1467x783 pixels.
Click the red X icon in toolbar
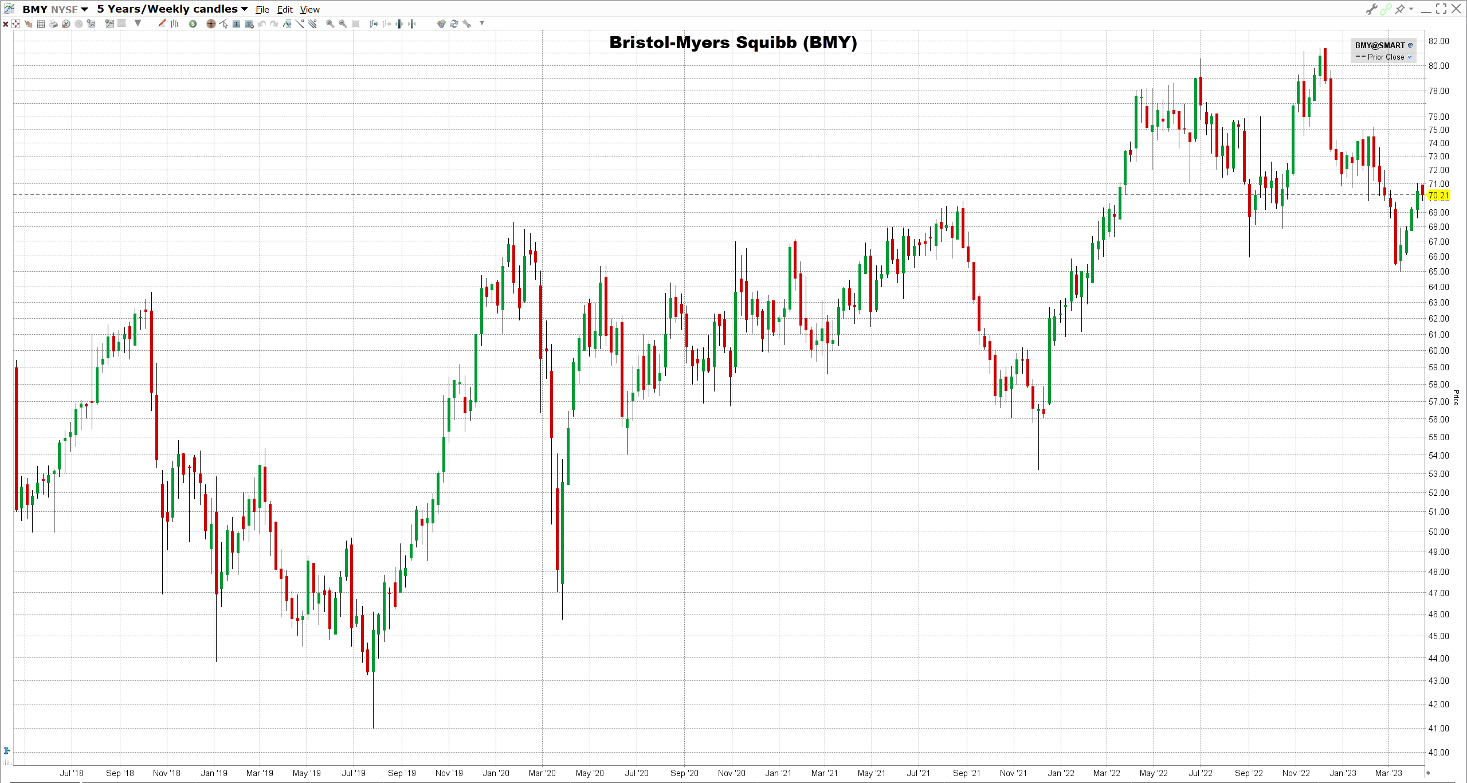[x=6, y=24]
